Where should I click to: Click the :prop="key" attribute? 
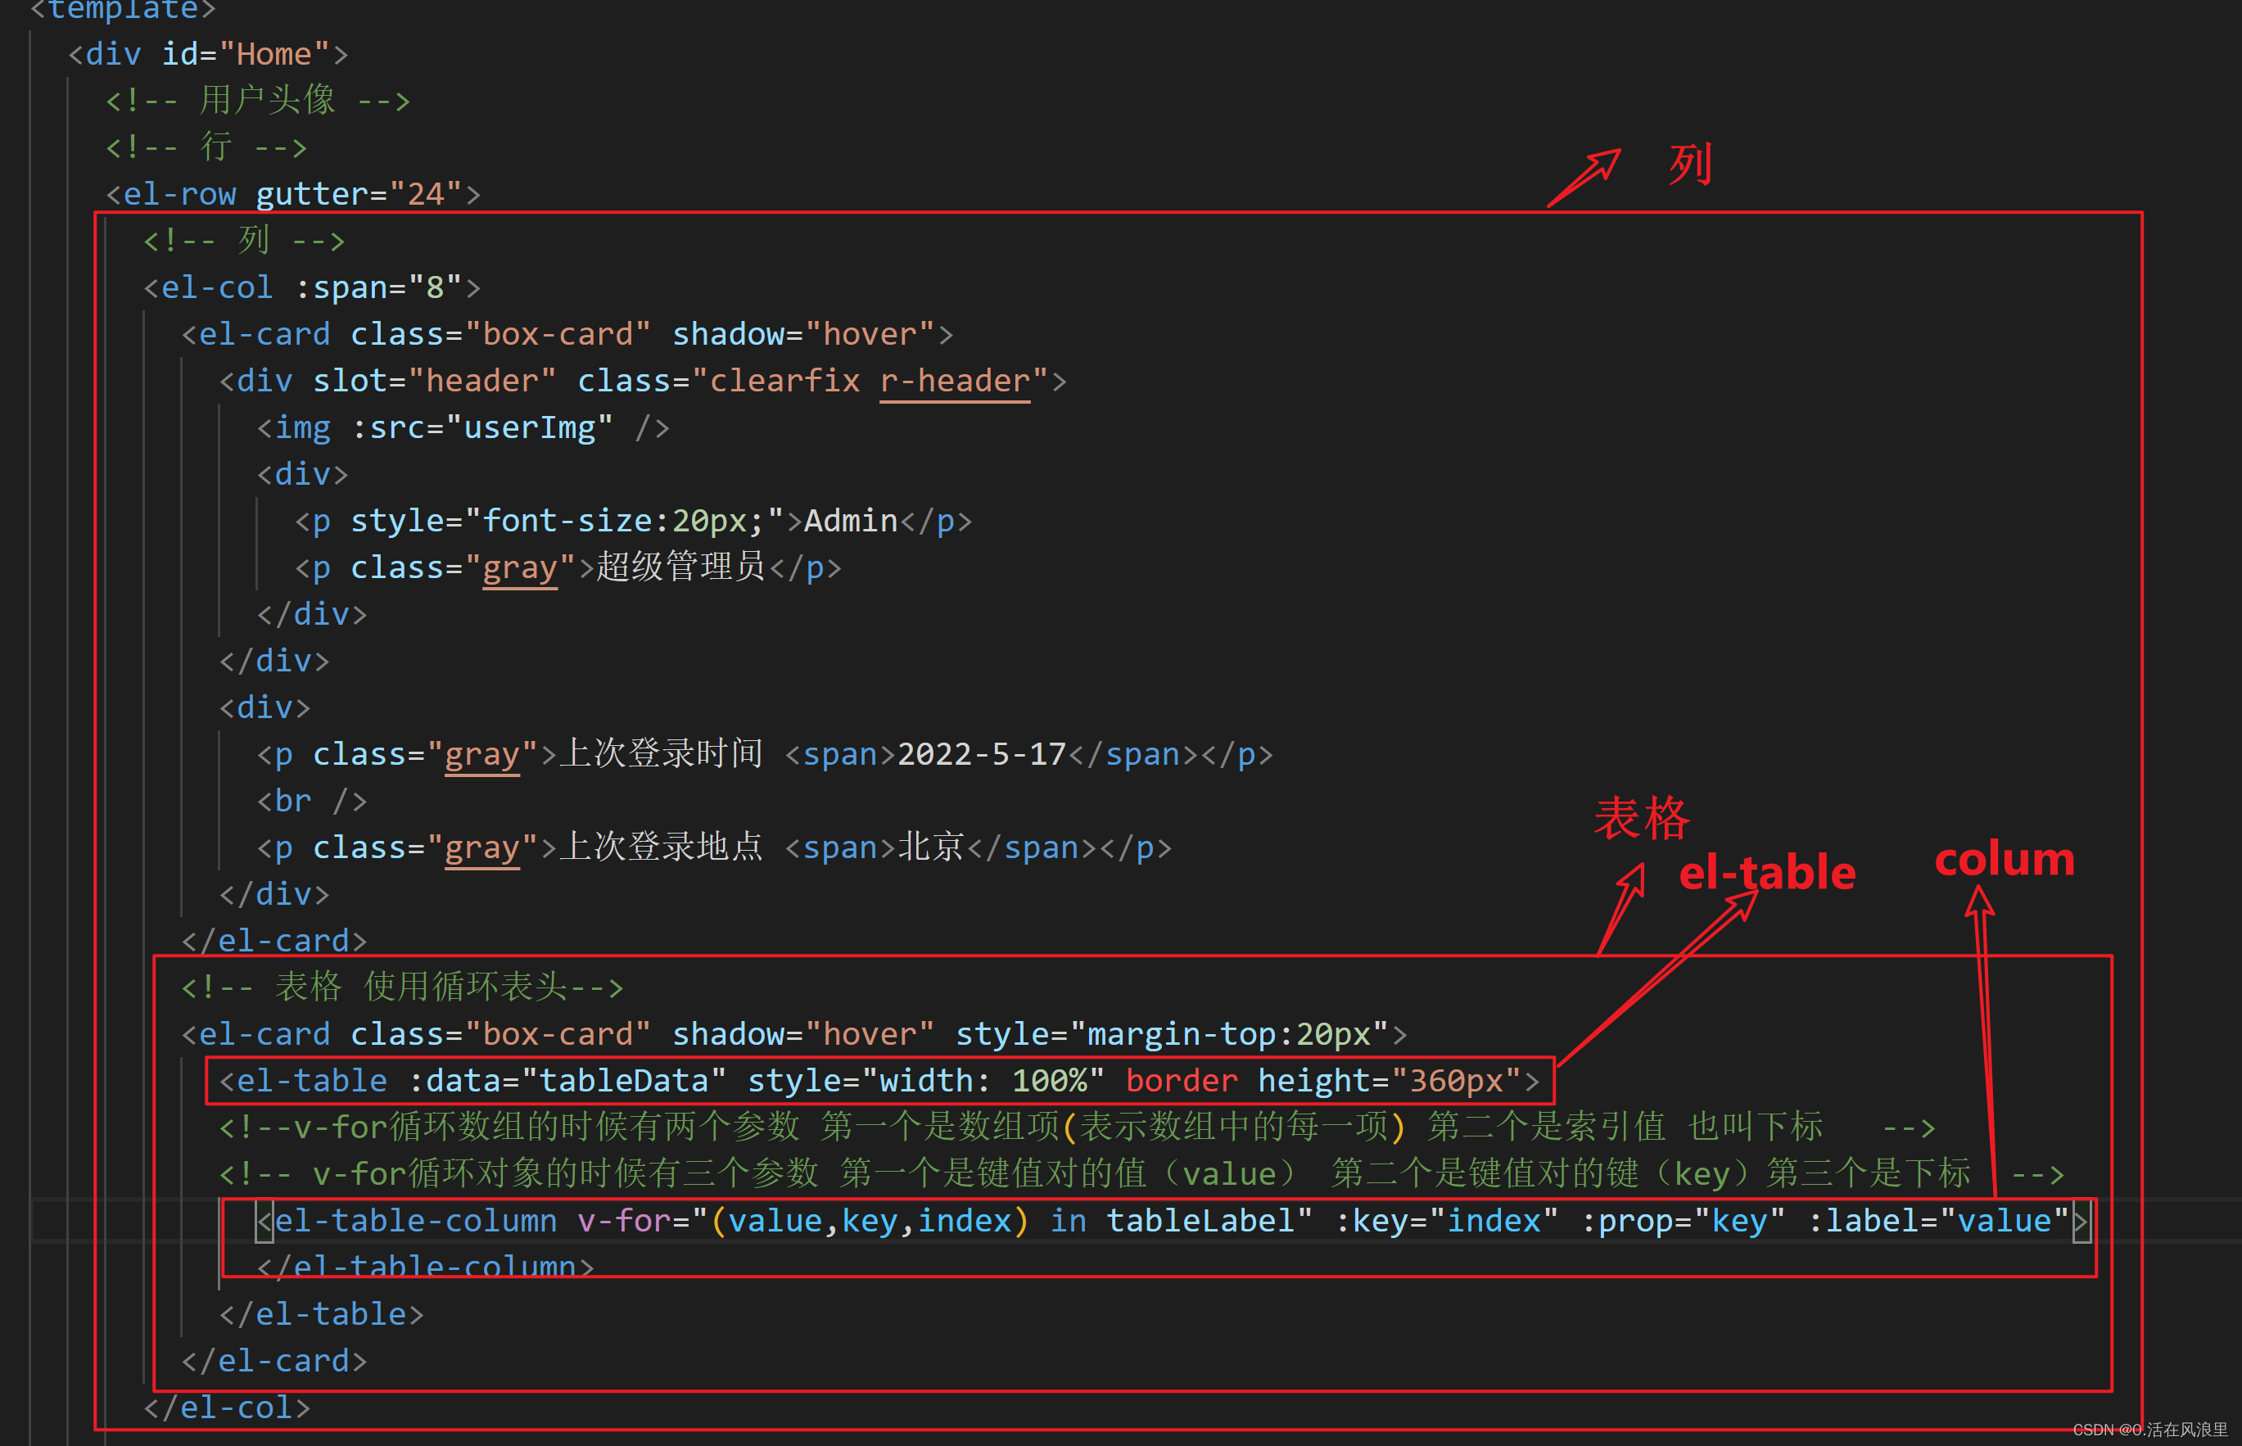pos(1683,1221)
